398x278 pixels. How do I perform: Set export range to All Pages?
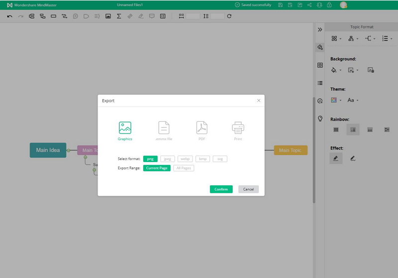(x=184, y=168)
